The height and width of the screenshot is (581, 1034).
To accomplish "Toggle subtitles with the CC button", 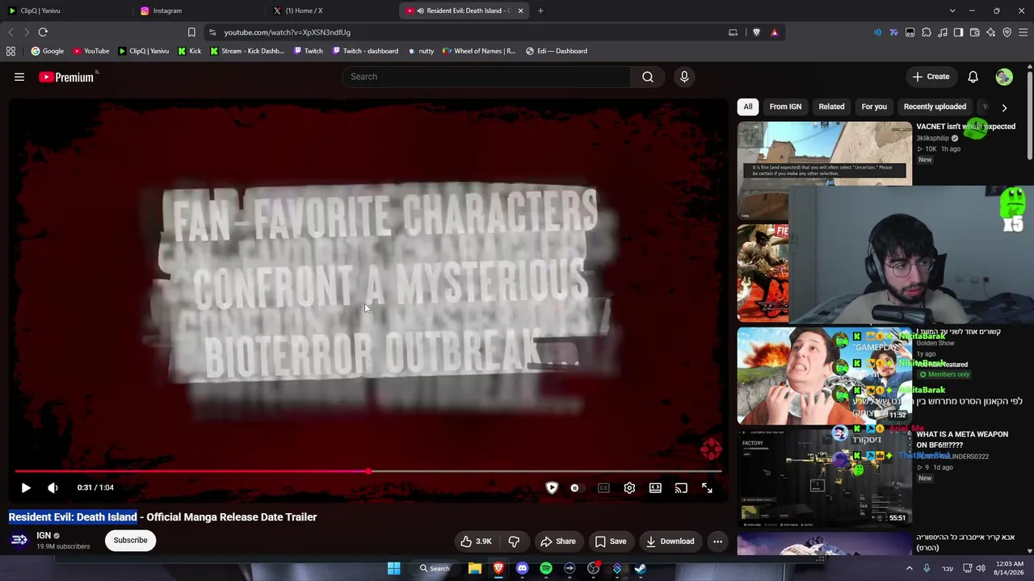I will (603, 487).
